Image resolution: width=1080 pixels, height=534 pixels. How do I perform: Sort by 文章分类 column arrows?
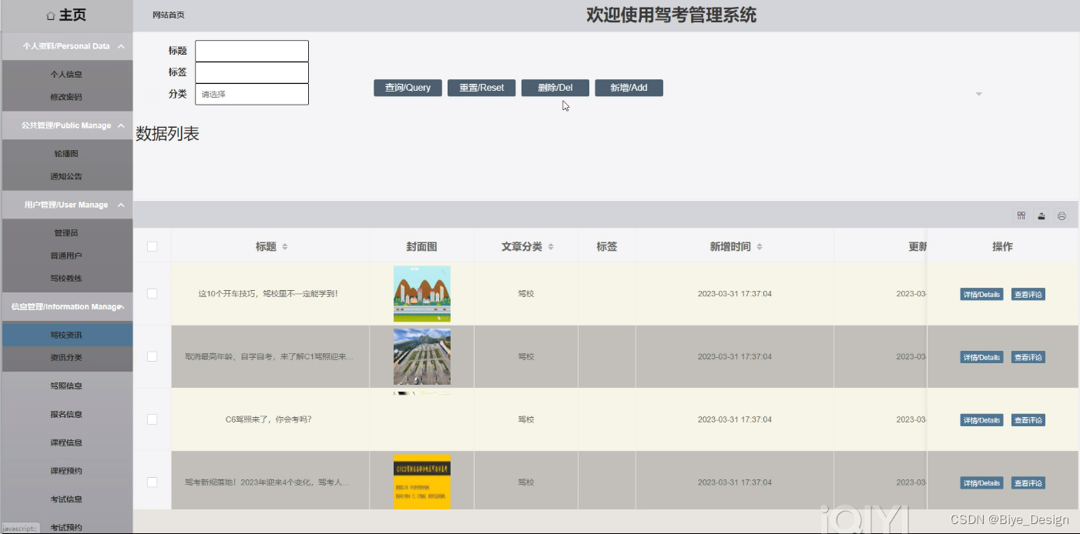point(551,247)
